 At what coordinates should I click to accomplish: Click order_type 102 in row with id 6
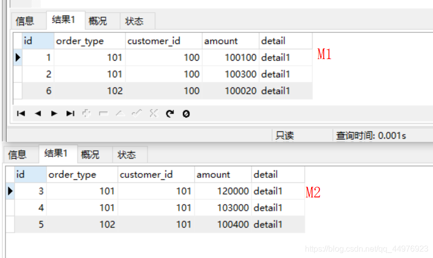point(90,91)
